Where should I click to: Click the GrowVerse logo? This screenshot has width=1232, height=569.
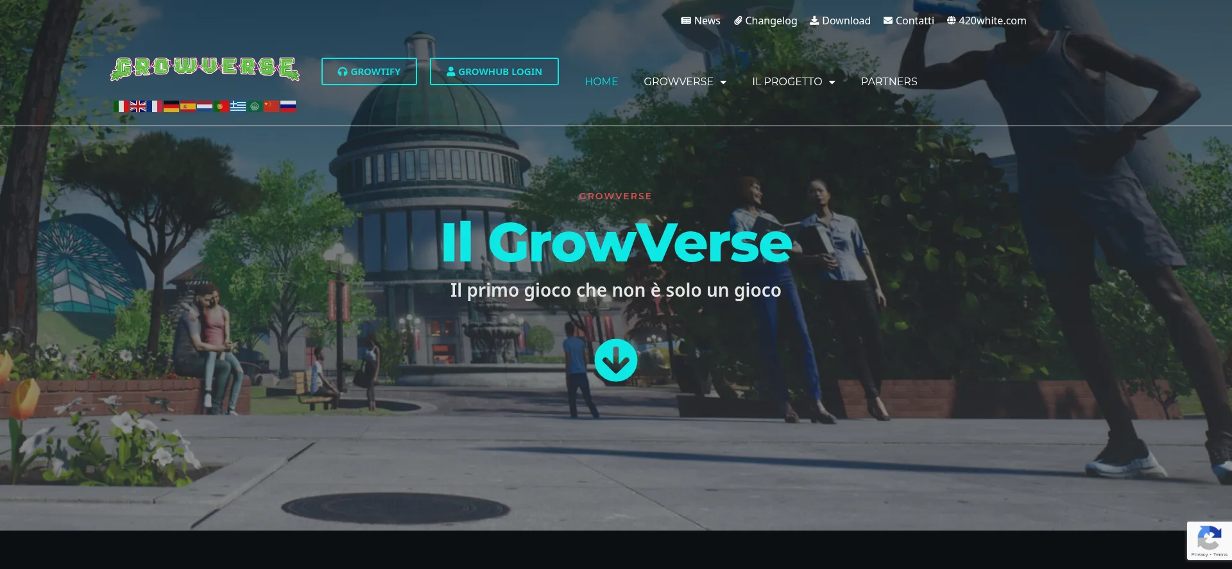click(x=205, y=69)
